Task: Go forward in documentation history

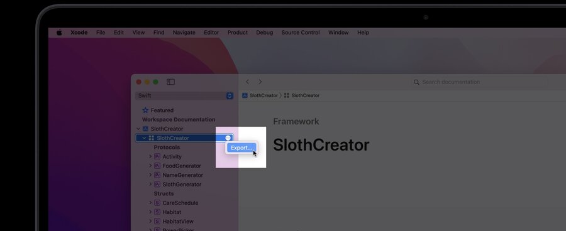Action: (260, 82)
